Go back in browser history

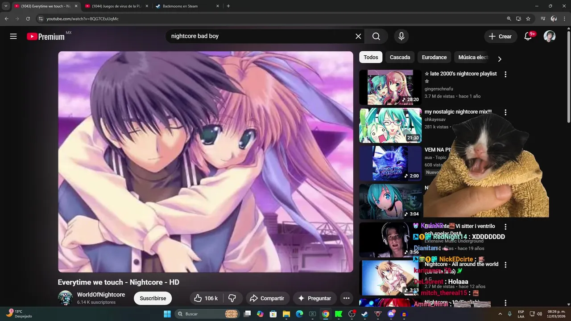(x=6, y=19)
